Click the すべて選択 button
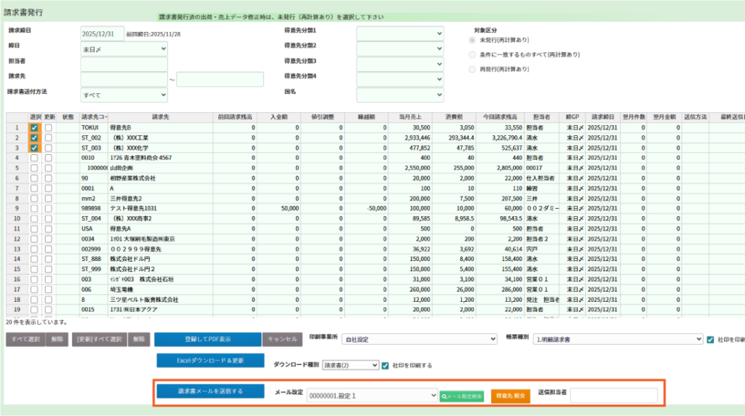The height and width of the screenshot is (416, 745). pyautogui.click(x=25, y=339)
